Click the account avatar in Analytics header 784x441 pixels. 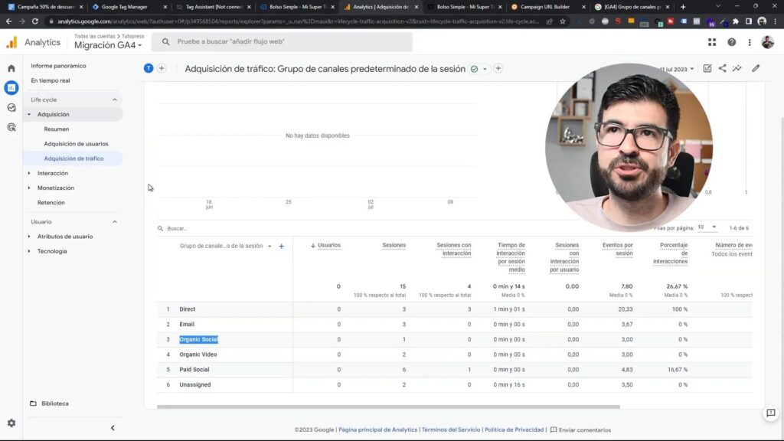(x=767, y=43)
